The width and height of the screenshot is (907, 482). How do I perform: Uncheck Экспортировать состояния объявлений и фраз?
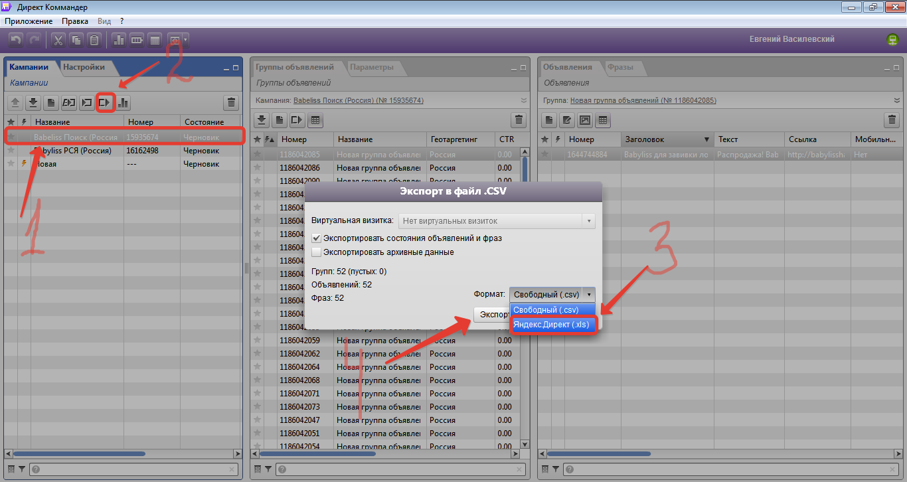[x=317, y=238]
